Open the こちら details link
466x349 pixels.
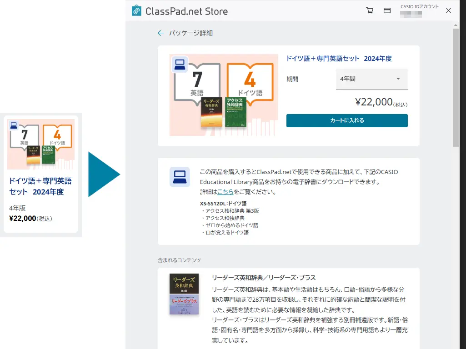(226, 191)
